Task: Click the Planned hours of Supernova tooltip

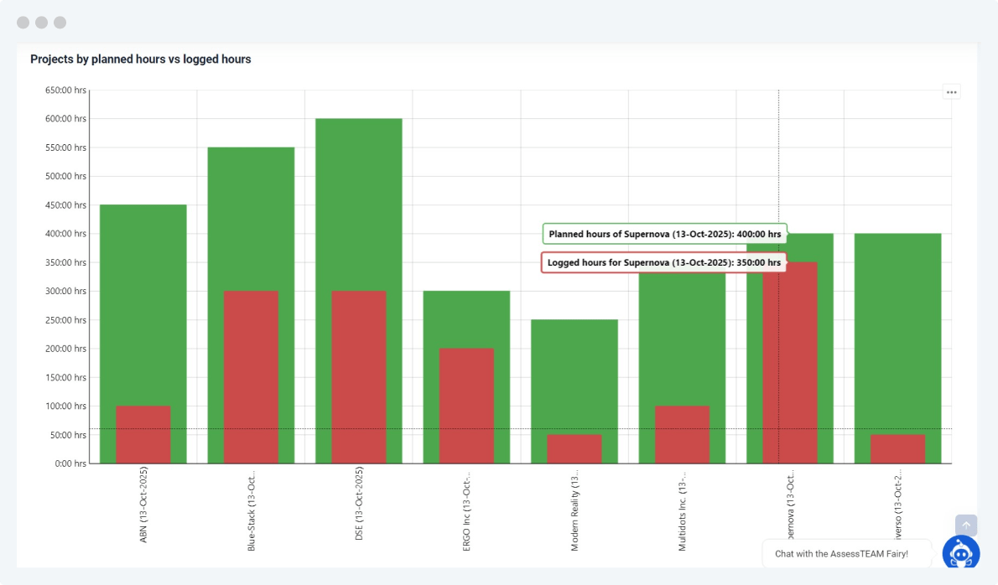Action: tap(665, 234)
